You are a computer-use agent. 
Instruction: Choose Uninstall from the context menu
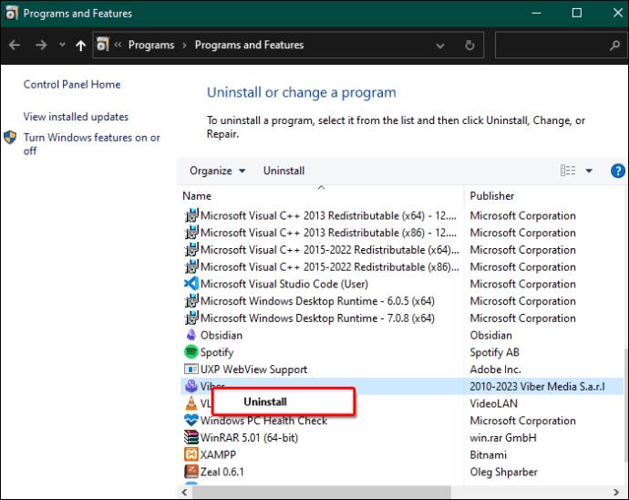(x=283, y=402)
